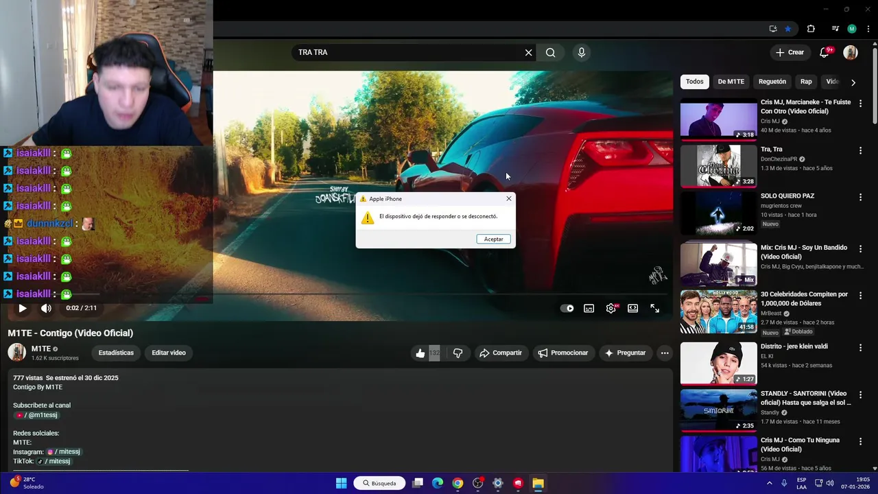
Task: Select the De M1TE filter chip
Action: (731, 82)
